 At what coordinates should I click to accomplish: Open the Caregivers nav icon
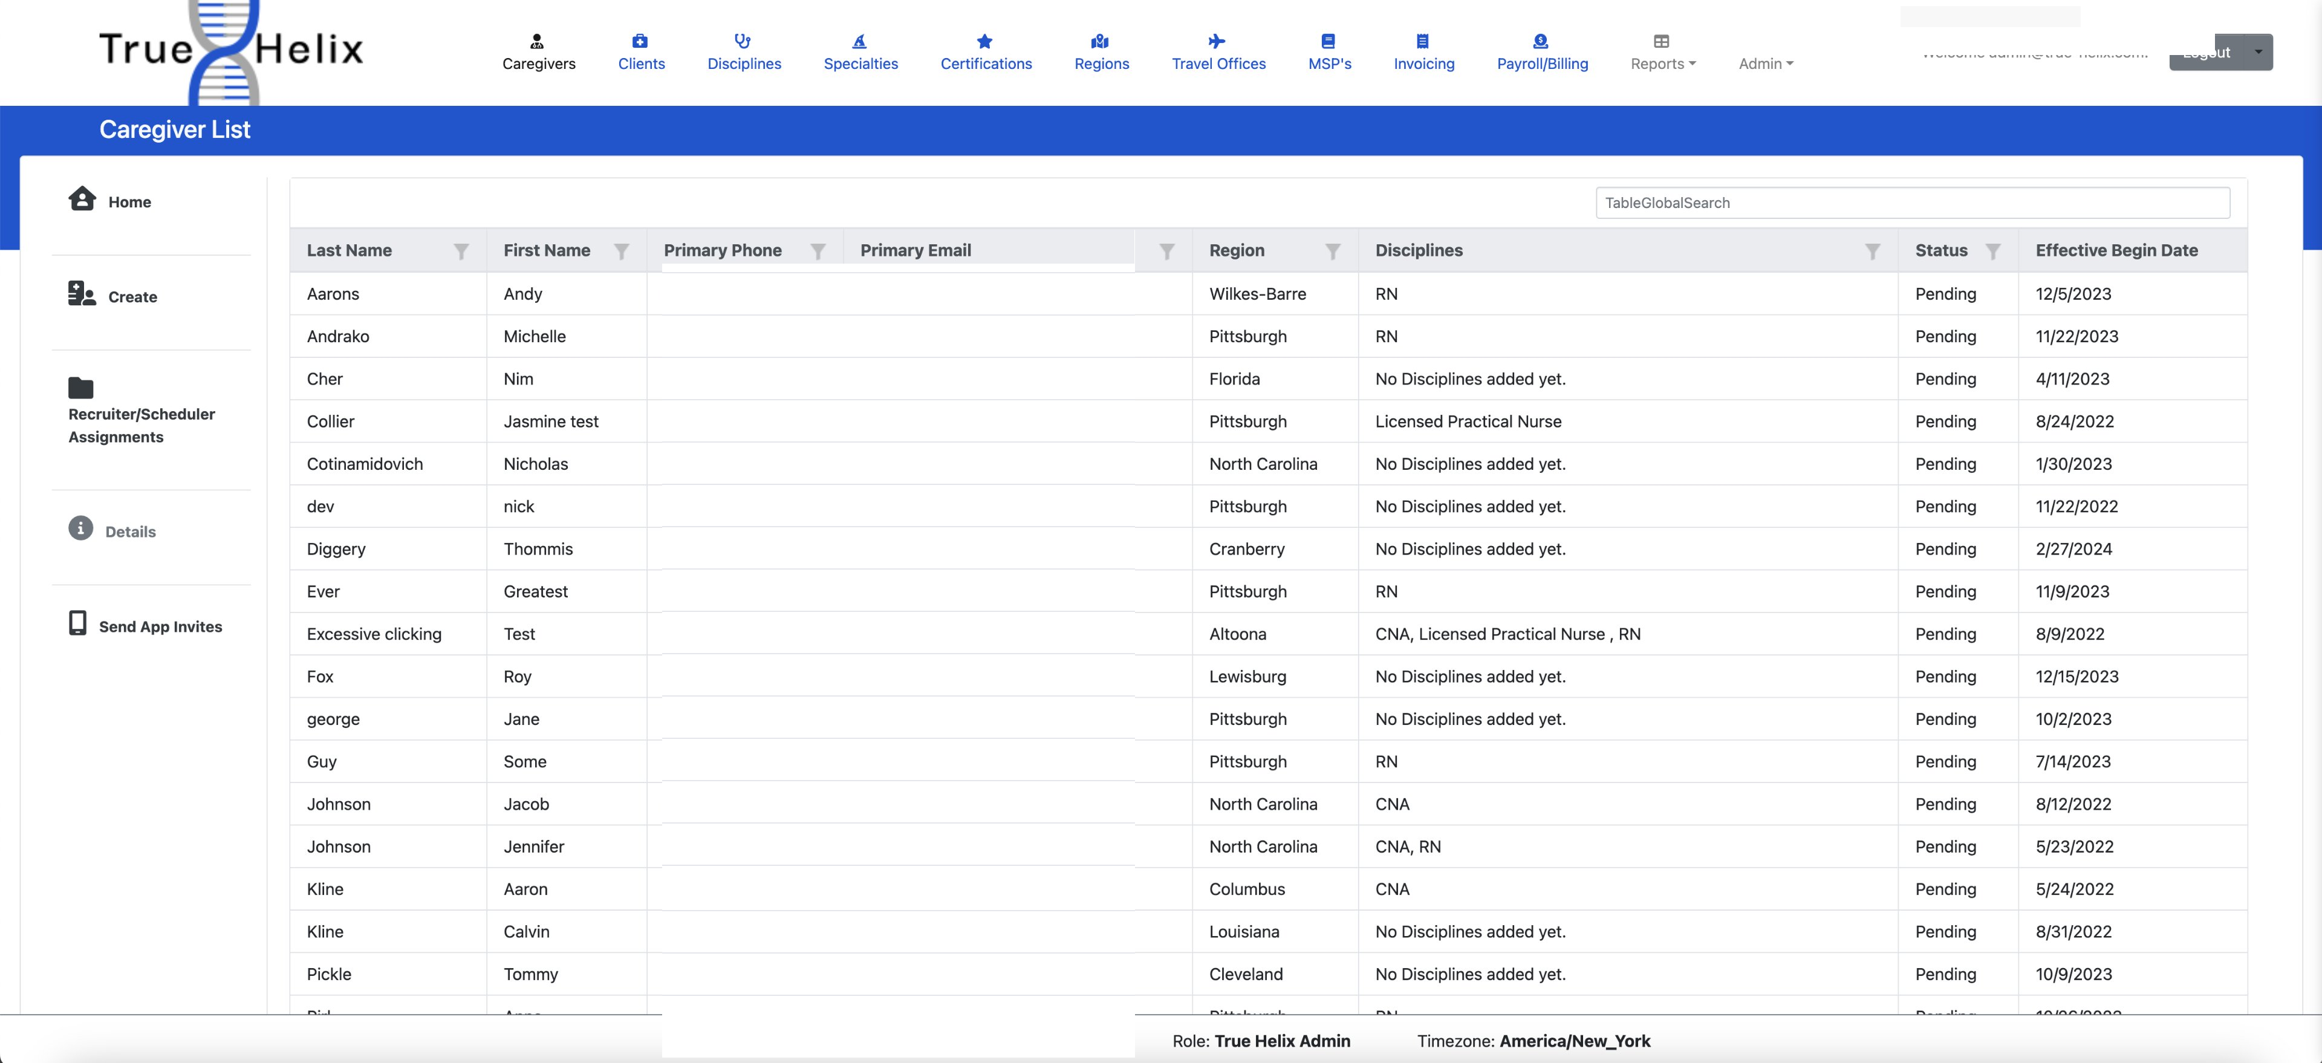537,42
